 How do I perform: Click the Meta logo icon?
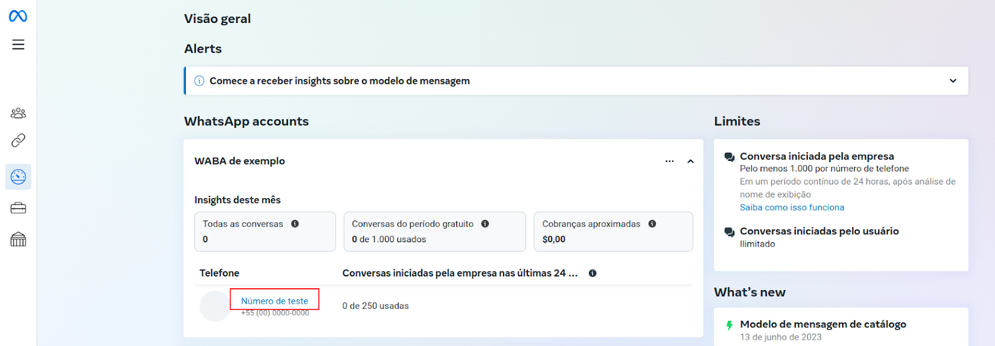(x=18, y=16)
